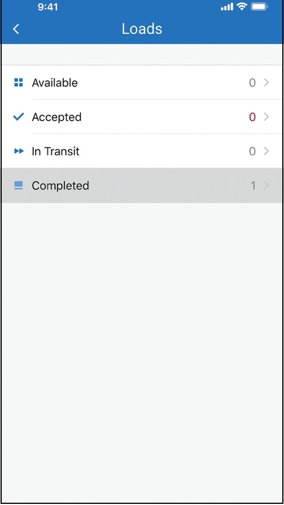Expand Accepted loads with its chevron
Screen dimensions: 284x505
(x=266, y=116)
